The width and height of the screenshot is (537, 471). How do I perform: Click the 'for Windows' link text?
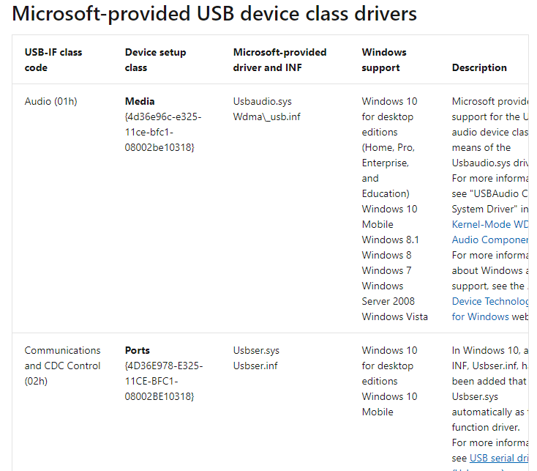480,316
